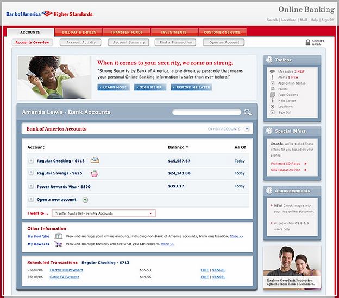Click the envelope icon next to Regular Checking
This screenshot has height=298, width=339.
95,160
